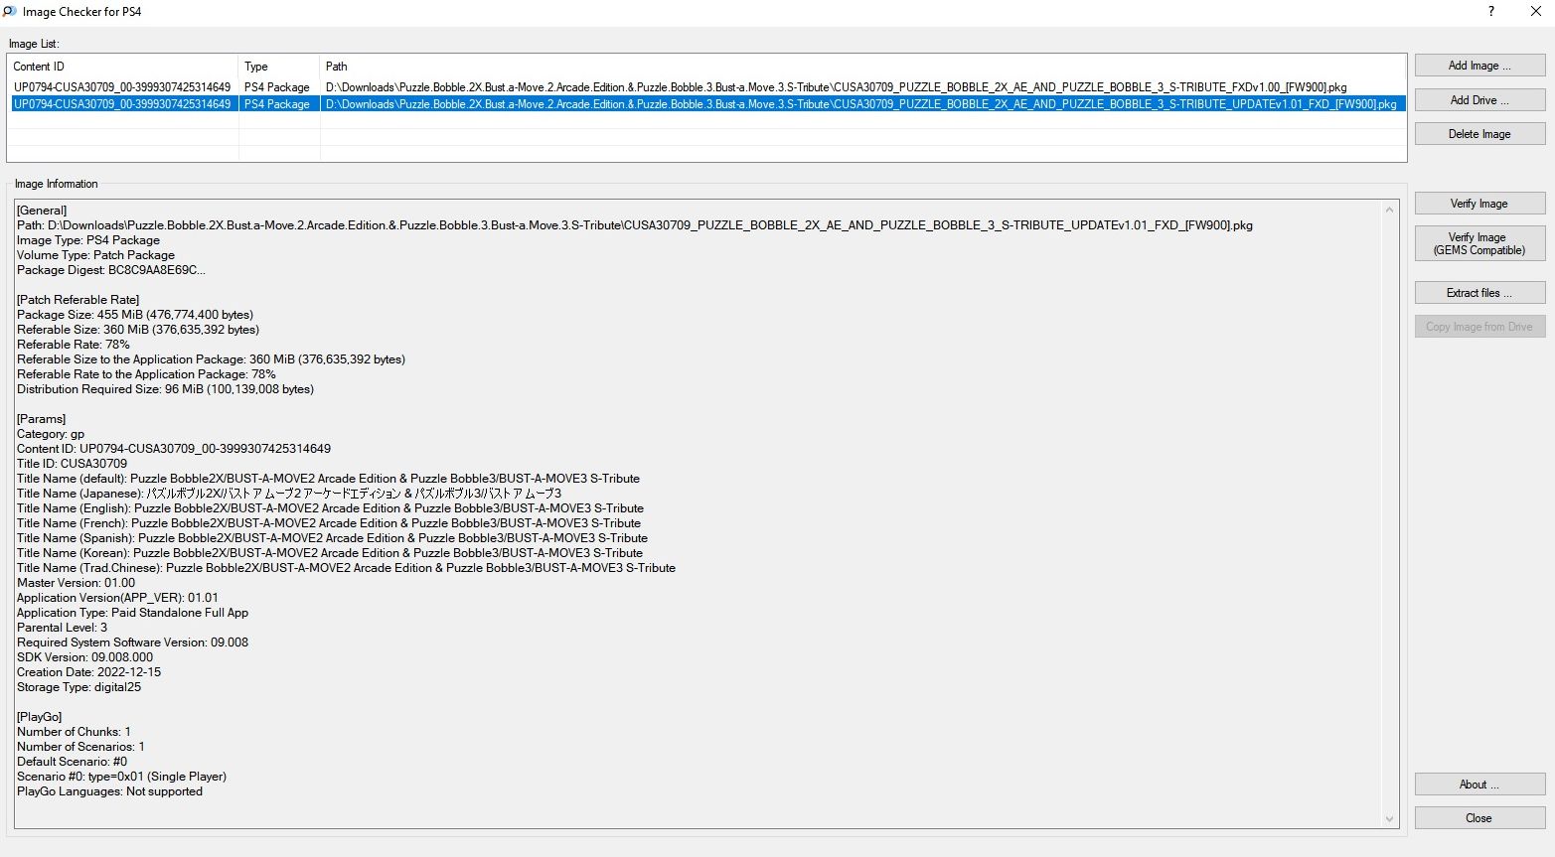Click the Scenario #0 Single Player line

(x=121, y=777)
